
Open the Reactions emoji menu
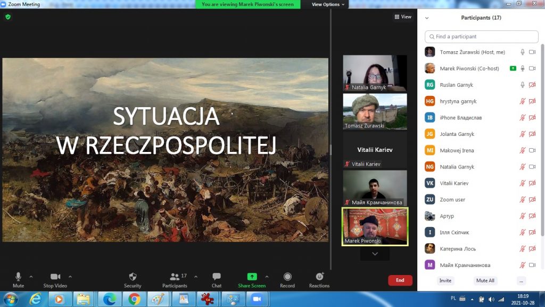coord(319,279)
